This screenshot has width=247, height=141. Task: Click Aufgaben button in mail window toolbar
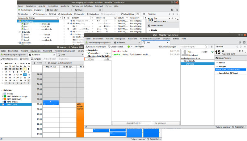click(x=93, y=14)
